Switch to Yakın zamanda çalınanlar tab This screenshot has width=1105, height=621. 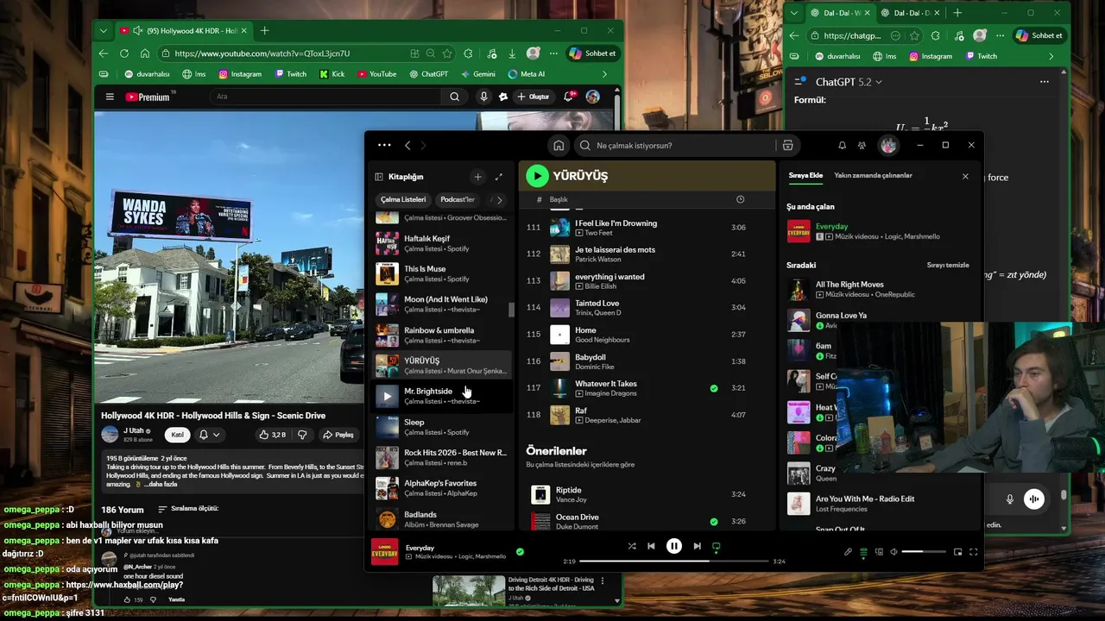point(873,175)
